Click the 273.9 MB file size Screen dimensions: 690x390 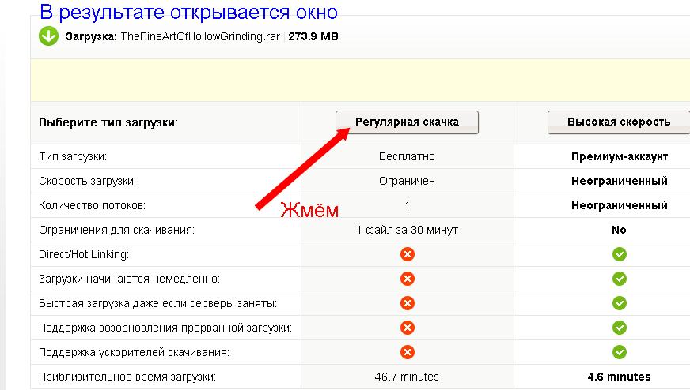click(313, 36)
